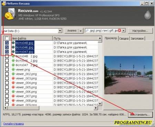The image size is (155, 127).
Task: Click vertical scrollbar up arrow
Action: [100, 38]
